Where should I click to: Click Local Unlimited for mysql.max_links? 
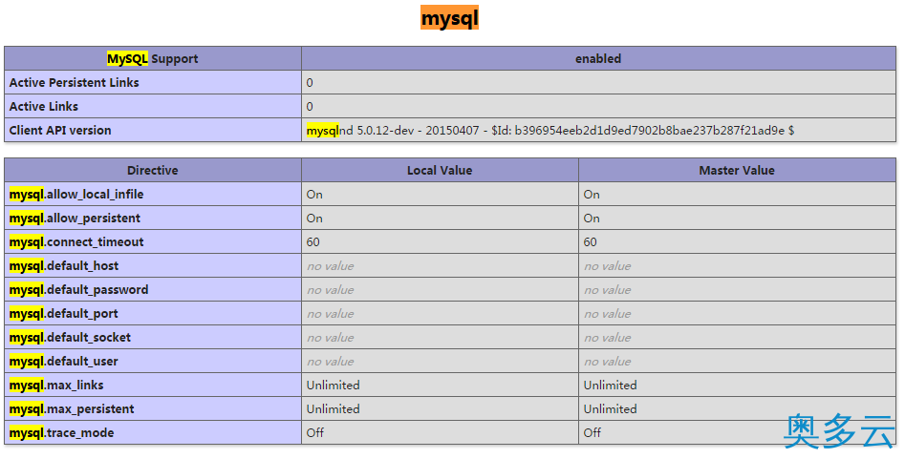333,386
